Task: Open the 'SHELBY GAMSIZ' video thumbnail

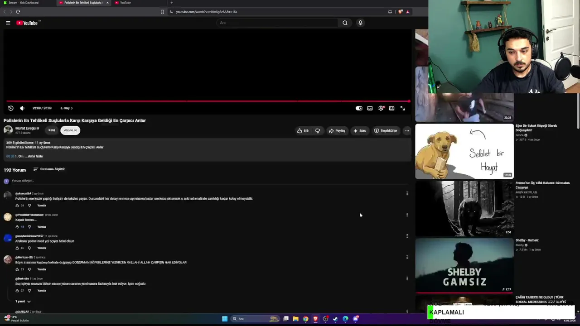Action: (x=464, y=266)
